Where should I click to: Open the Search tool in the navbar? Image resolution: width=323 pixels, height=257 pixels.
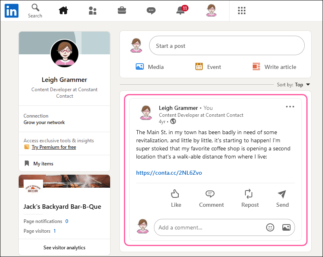point(35,11)
